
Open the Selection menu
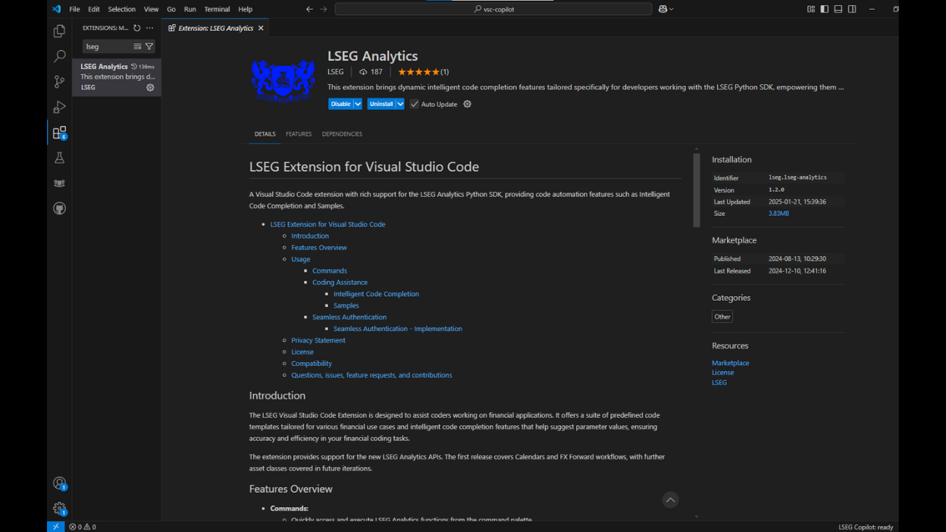click(x=121, y=9)
